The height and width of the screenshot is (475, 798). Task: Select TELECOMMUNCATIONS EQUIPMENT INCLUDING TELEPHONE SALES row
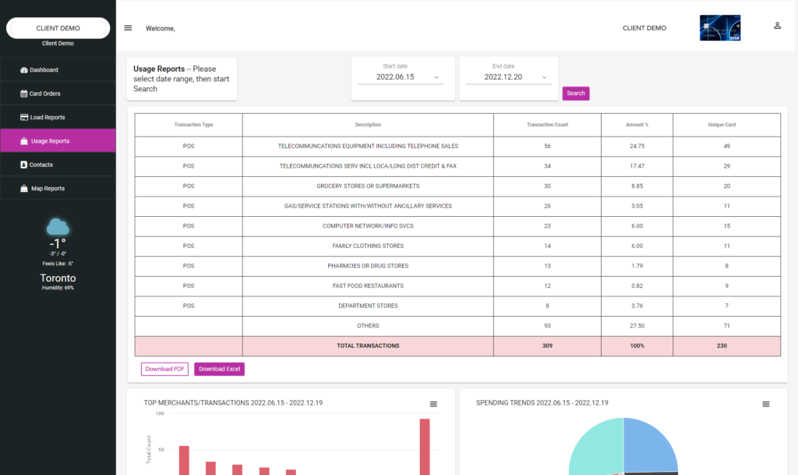pyautogui.click(x=457, y=146)
